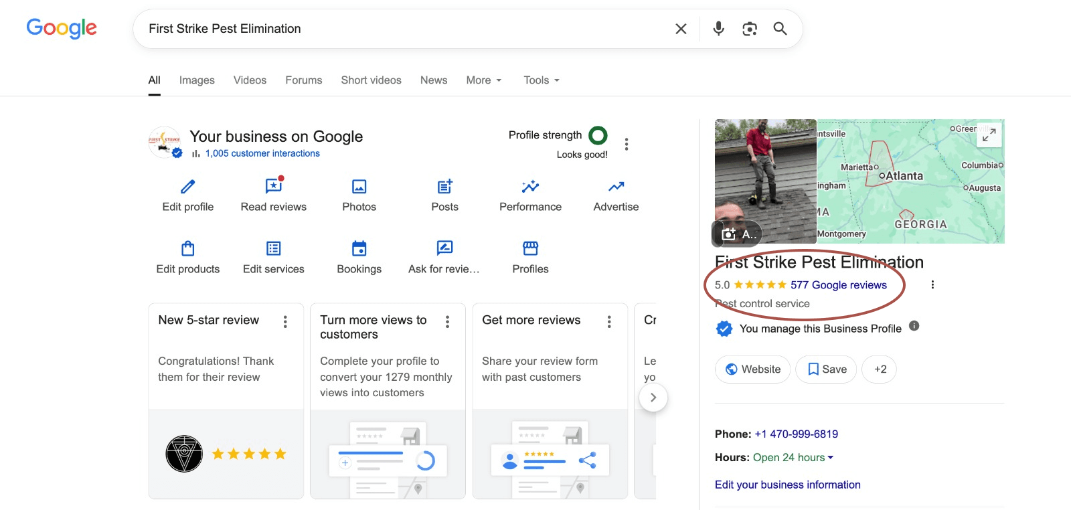Open Advertise option

[616, 194]
